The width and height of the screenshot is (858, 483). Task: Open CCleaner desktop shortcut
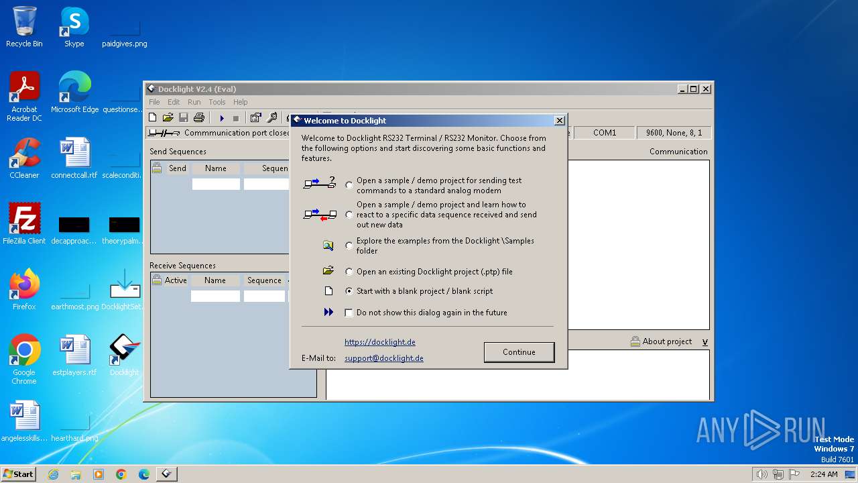24,158
